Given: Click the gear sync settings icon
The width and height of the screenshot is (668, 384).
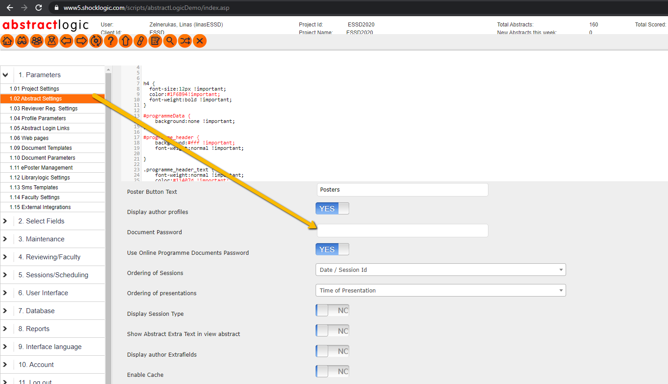Looking at the screenshot, I should (x=96, y=41).
